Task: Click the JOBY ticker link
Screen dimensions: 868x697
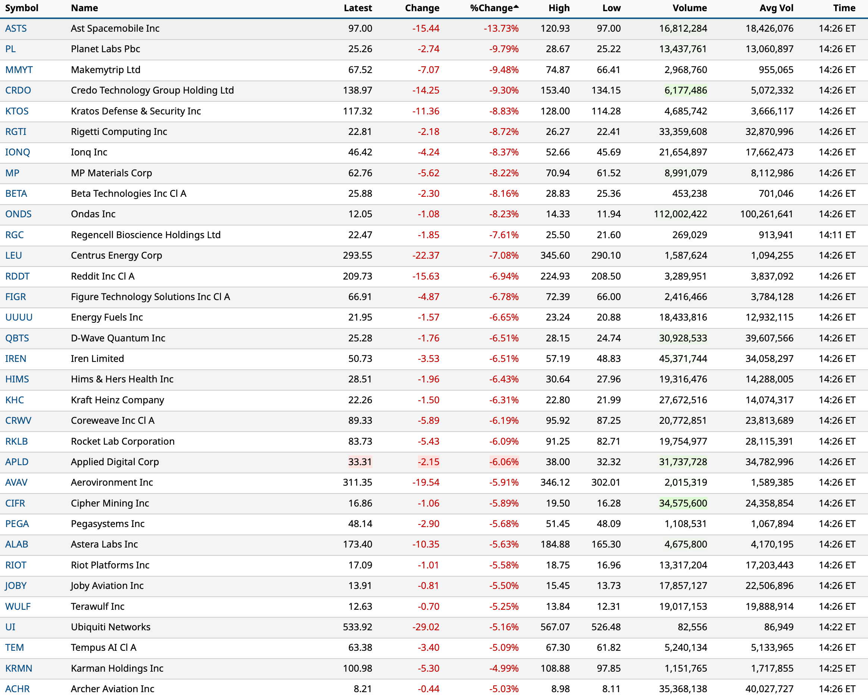Action: [16, 586]
